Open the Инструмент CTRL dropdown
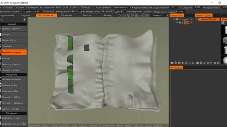Image resolution: width=227 pixels, height=127 pixels. (x=81, y=12)
